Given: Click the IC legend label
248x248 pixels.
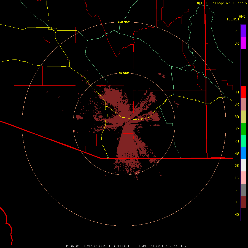Looking at the screenshot, I should point(236,178).
